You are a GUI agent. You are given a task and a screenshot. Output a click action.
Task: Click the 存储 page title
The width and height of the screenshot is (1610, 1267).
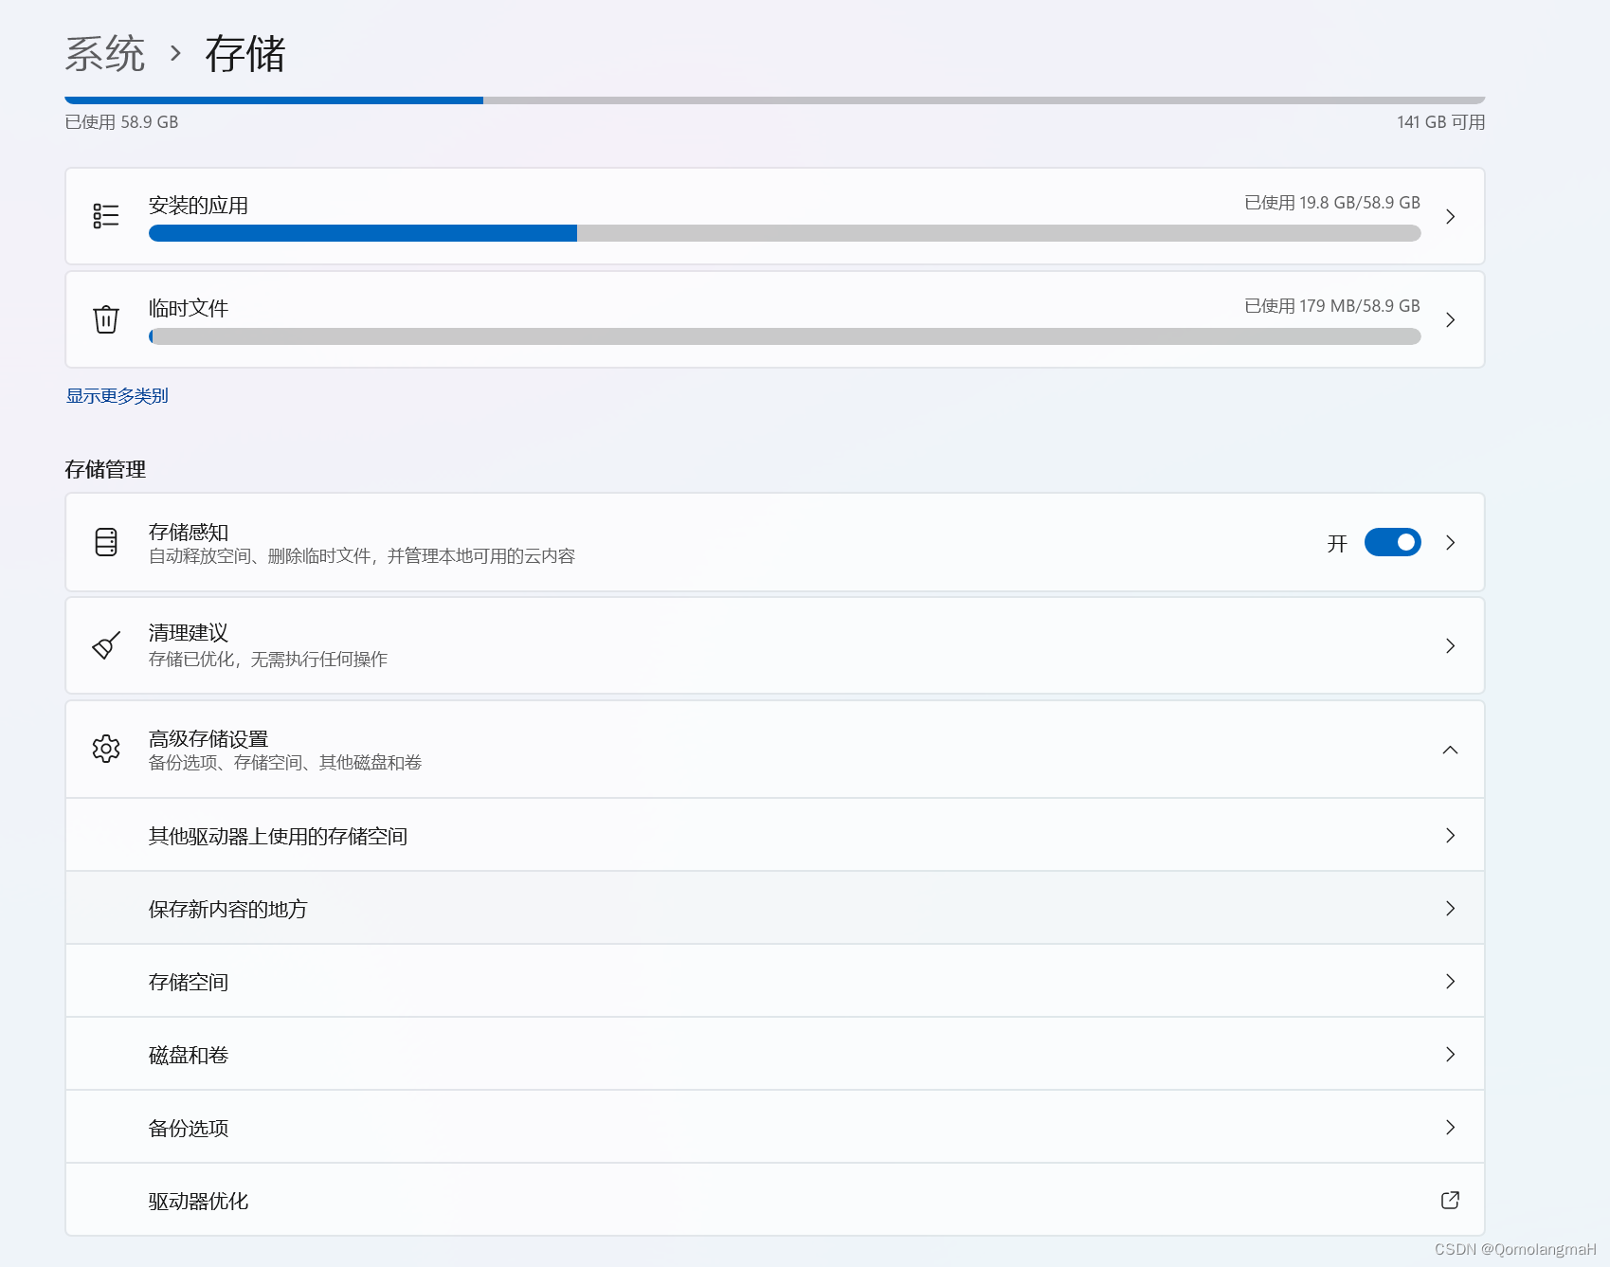pos(245,53)
